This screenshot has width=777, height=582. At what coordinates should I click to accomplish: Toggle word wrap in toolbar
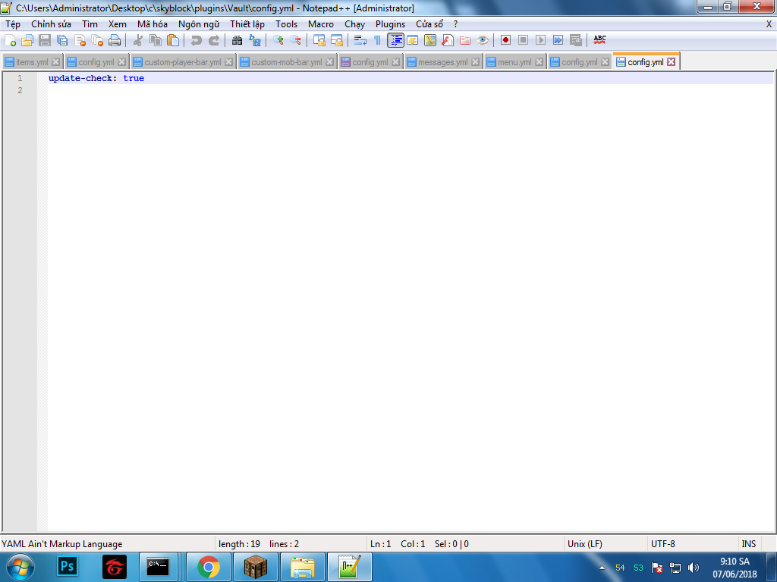coord(360,40)
